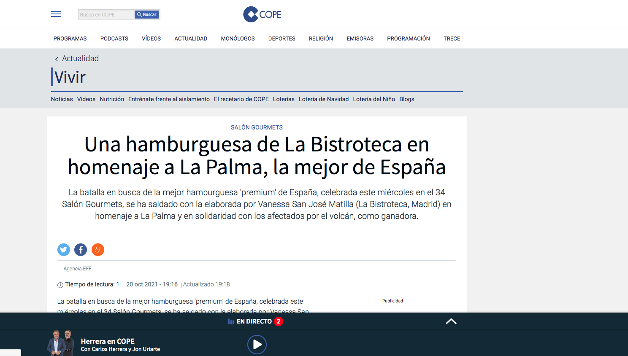The width and height of the screenshot is (628, 356).
Task: Go to DEPORTES section
Action: pos(282,39)
